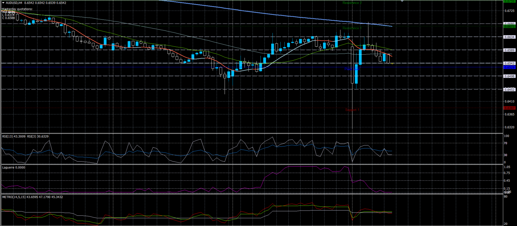Click the 0.6365 price scale value
This screenshot has height=226, width=517.
(x=510, y=115)
